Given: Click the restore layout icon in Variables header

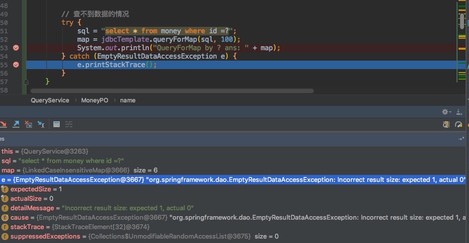Looking at the screenshot, I should (x=461, y=139).
